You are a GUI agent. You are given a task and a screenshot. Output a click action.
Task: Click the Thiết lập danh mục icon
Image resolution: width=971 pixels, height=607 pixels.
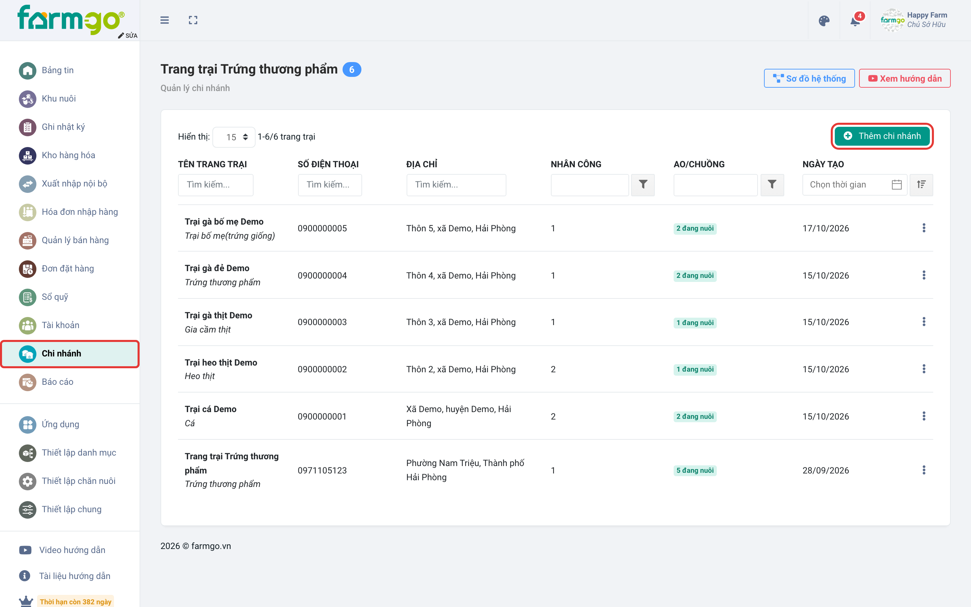click(x=27, y=453)
